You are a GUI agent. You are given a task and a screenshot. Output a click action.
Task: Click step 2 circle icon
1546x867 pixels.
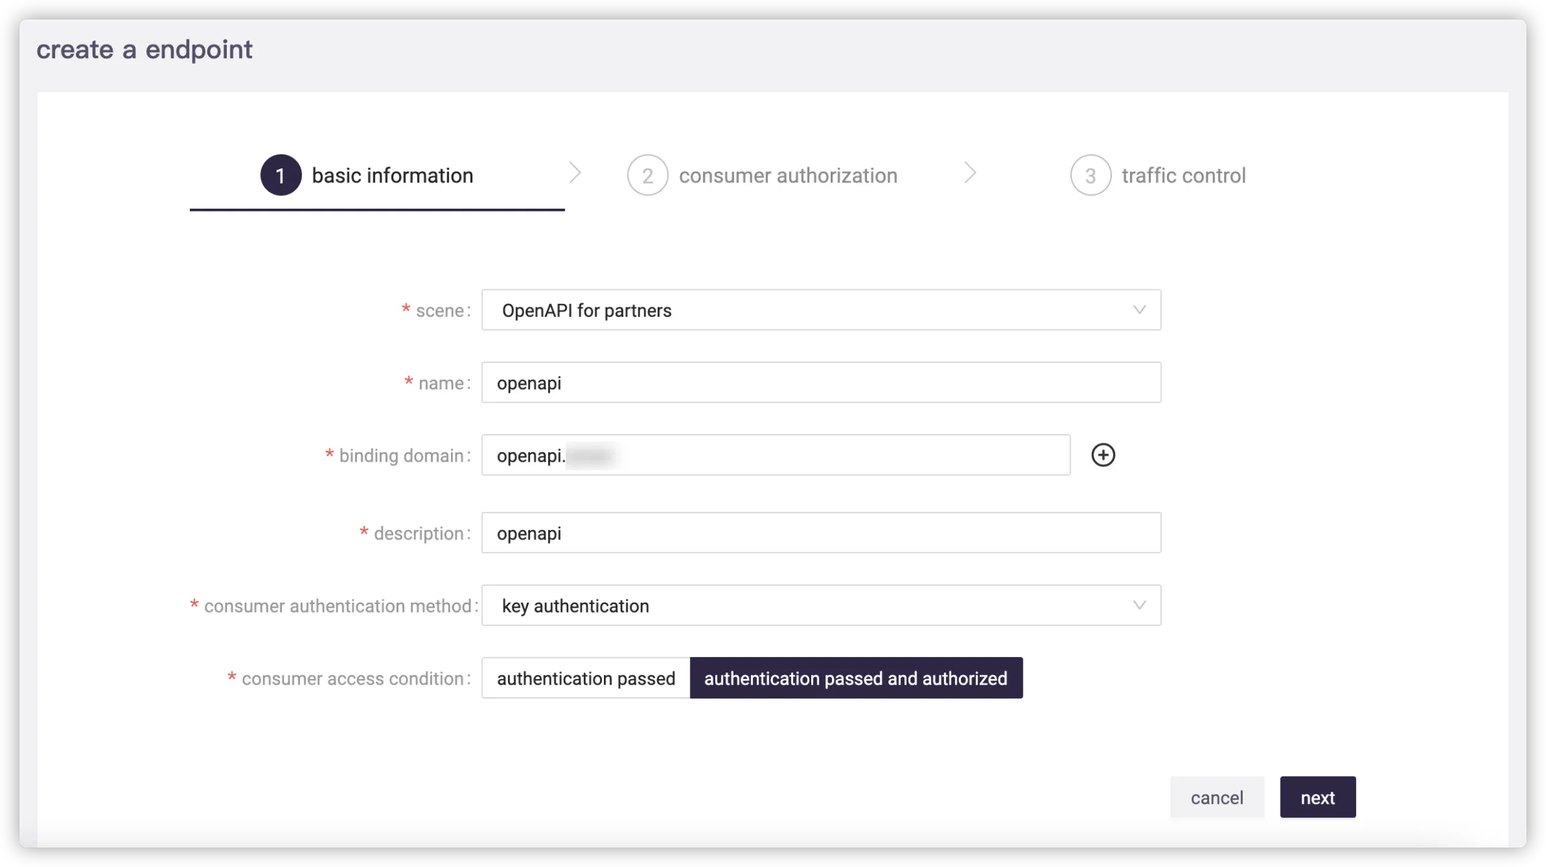[647, 175]
